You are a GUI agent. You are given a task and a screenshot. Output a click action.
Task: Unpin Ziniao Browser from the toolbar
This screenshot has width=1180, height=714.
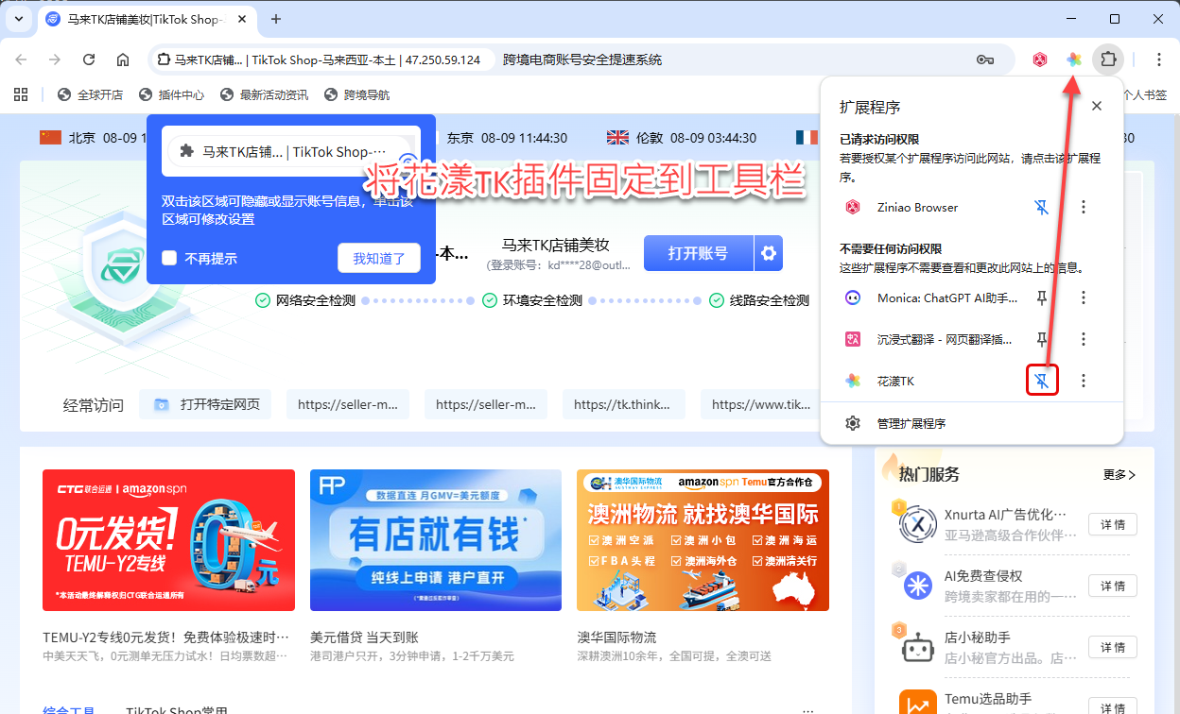[1042, 207]
